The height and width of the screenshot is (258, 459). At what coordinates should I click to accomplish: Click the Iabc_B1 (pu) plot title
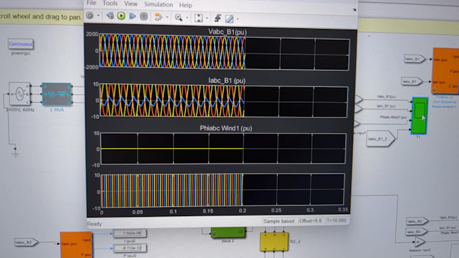click(227, 80)
